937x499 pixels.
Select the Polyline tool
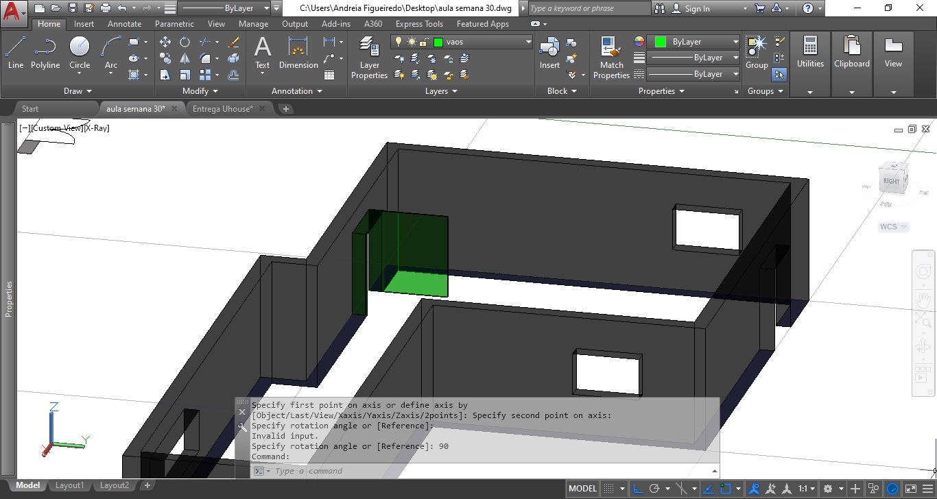tap(45, 53)
